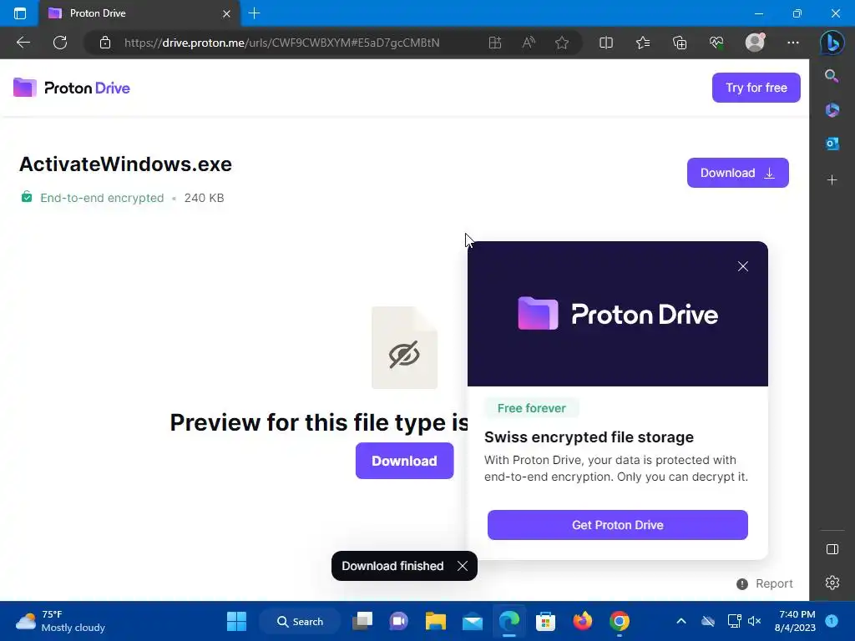Click the browser back arrow
Image resolution: width=855 pixels, height=641 pixels.
pyautogui.click(x=23, y=43)
